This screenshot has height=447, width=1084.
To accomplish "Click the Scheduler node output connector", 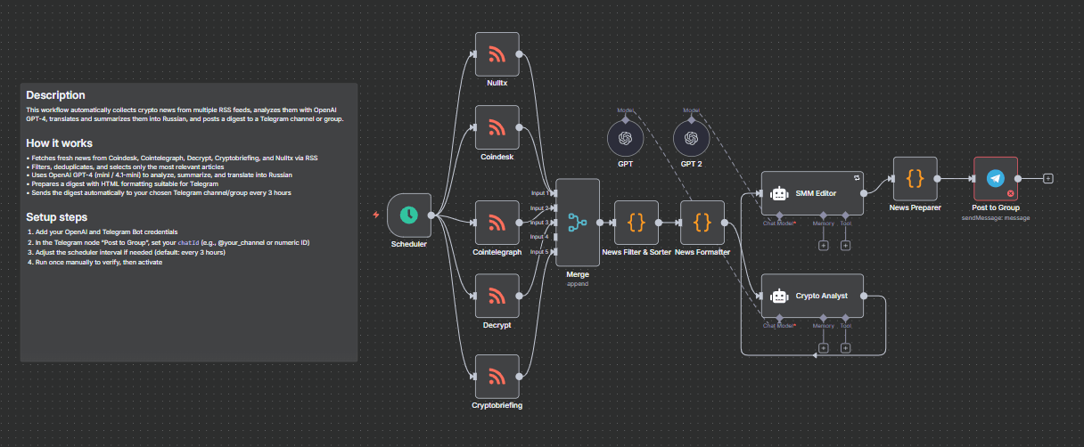I will [x=431, y=215].
